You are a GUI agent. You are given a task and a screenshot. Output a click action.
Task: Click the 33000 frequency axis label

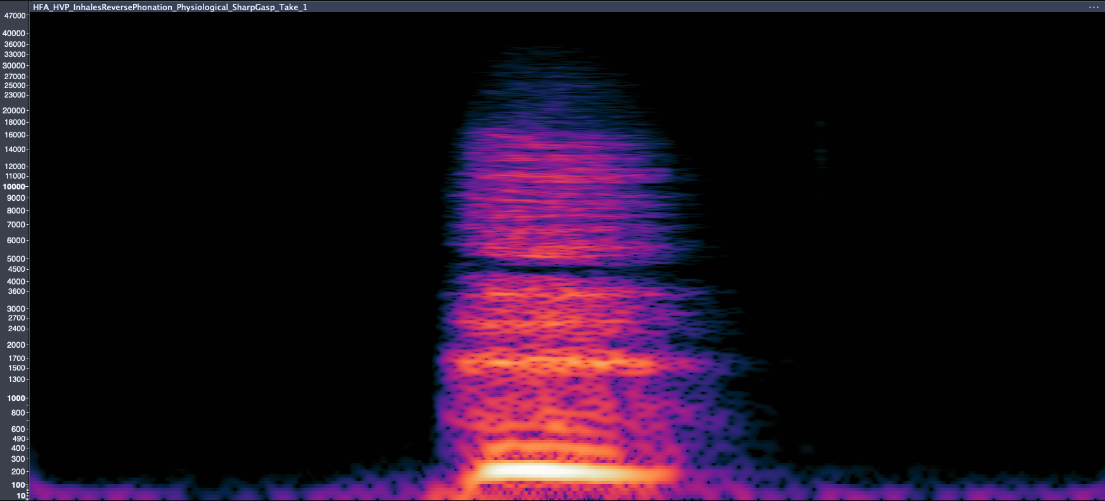(15, 54)
